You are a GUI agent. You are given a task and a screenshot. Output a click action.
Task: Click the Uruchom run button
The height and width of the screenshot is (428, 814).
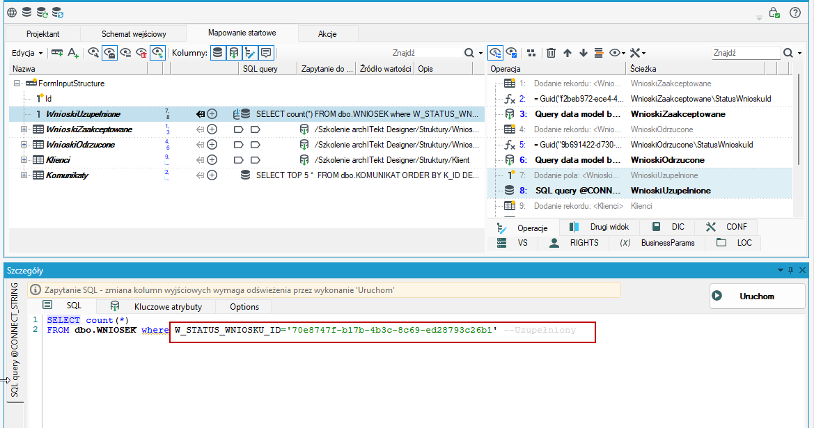(x=757, y=296)
